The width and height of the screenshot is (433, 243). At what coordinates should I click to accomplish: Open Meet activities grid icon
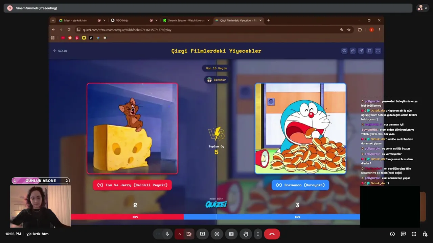(414, 234)
